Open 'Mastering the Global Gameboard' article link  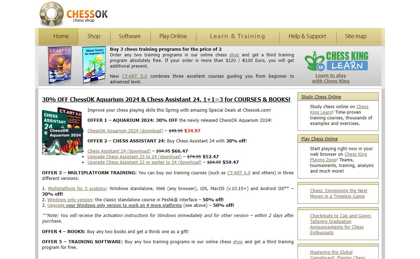tap(337, 255)
